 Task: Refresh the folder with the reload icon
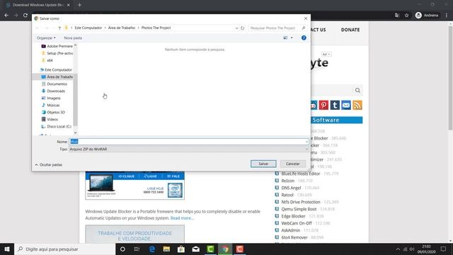tap(242, 28)
